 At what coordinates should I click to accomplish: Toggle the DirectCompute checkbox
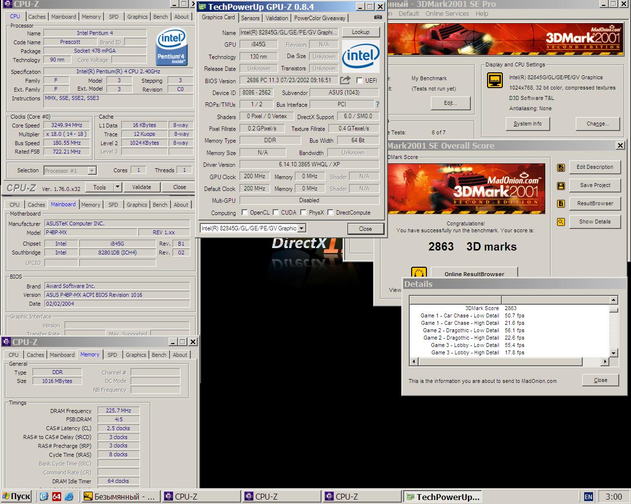click(x=330, y=213)
